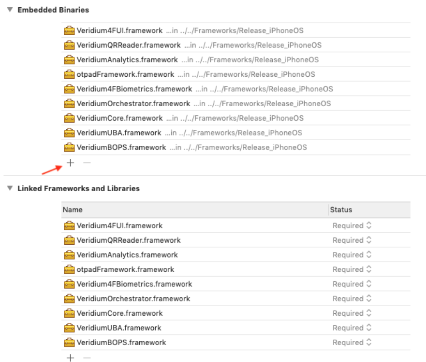Remove linked framework with minus button
Screen dimensions: 426x362
coord(87,358)
